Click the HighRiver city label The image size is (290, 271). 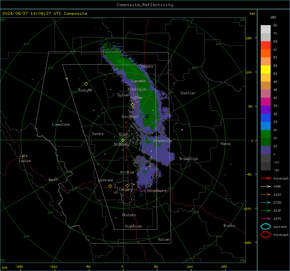tap(134, 226)
